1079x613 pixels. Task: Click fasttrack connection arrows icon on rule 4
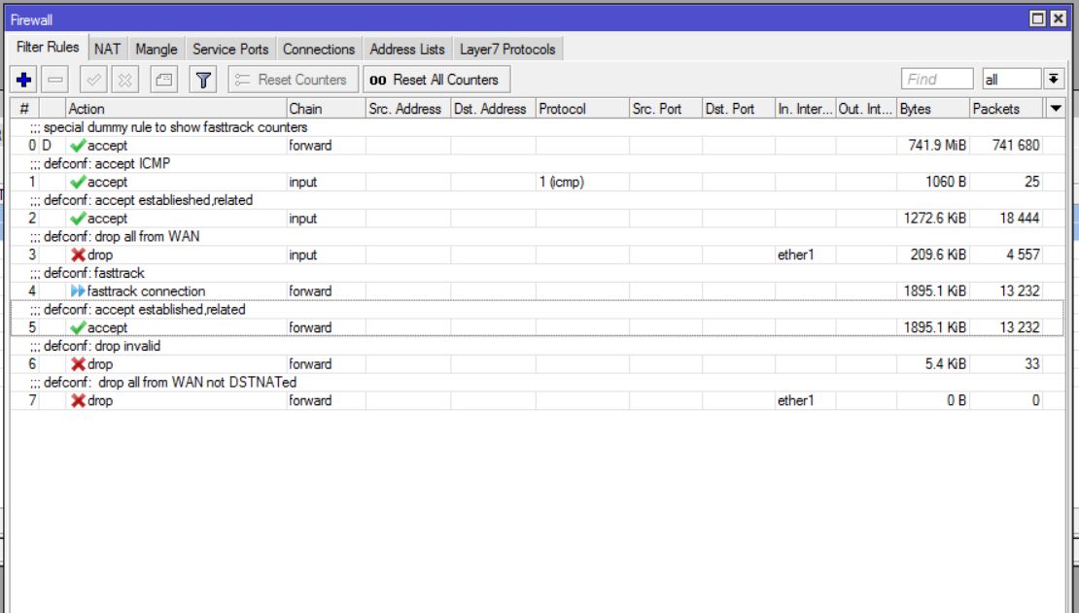(x=79, y=291)
